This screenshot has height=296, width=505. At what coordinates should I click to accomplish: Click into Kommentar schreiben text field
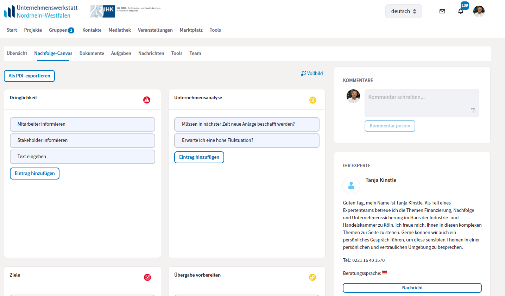coord(419,100)
